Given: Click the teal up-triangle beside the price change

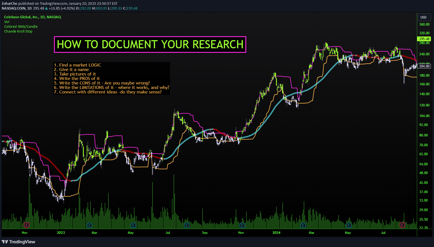Looking at the screenshot, I should point(46,8).
